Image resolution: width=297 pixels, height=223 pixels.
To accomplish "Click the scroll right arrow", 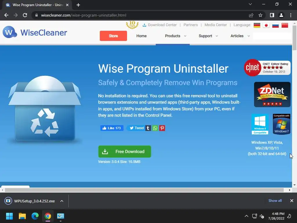I will [290, 190].
